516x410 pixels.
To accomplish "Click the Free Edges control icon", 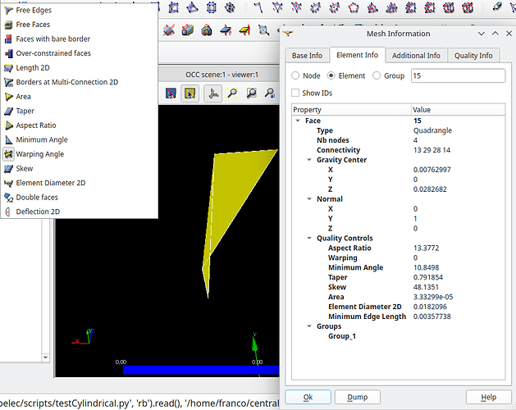I will [x=8, y=10].
